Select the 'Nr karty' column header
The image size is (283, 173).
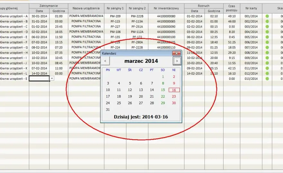pos(251,8)
